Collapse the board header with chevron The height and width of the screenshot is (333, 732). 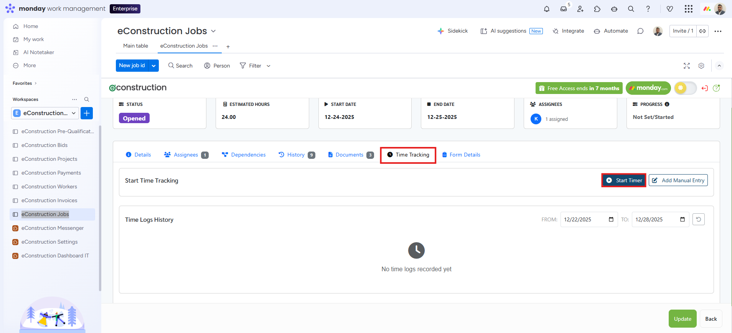tap(719, 66)
